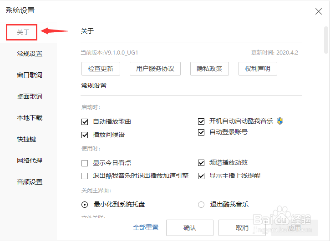Screen dimensions: 330x241
Task: Uncheck 自动播放歌曲
Action: click(x=85, y=122)
